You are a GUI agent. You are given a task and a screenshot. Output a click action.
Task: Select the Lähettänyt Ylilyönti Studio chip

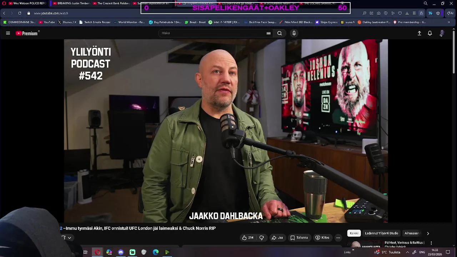[381, 233]
